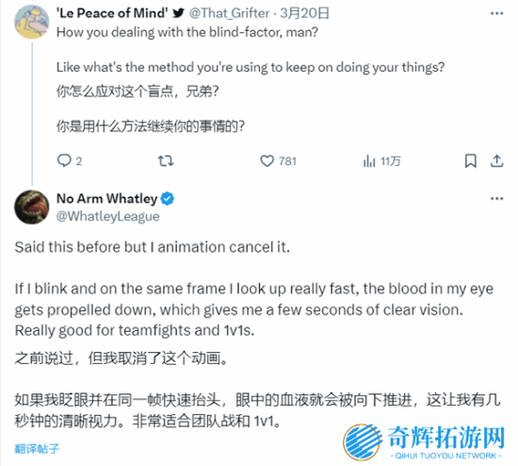The image size is (518, 466).
Task: Click the 'Le Peace of Mind' display name
Action: (x=112, y=13)
